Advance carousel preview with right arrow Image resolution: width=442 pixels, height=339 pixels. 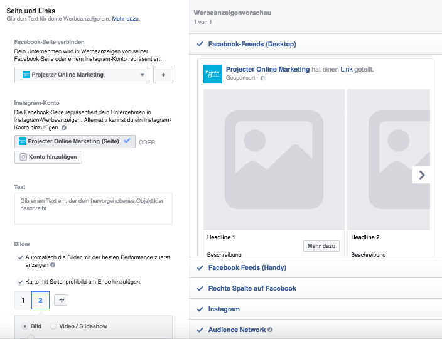point(421,175)
